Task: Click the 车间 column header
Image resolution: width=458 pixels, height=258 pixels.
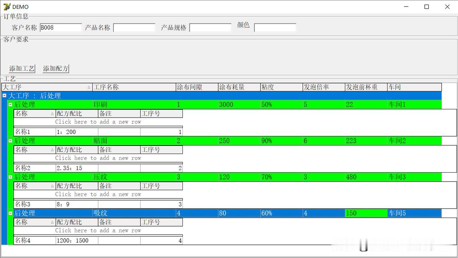Action: click(x=414, y=87)
